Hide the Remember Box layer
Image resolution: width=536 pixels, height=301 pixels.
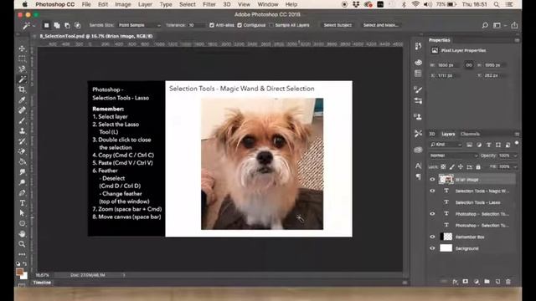432,237
